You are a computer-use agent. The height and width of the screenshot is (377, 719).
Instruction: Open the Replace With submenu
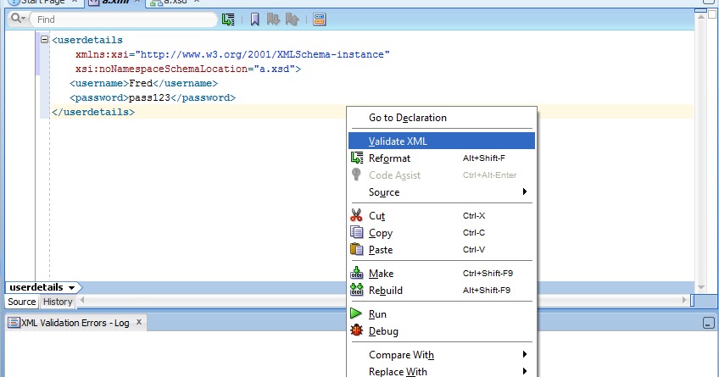click(x=442, y=372)
